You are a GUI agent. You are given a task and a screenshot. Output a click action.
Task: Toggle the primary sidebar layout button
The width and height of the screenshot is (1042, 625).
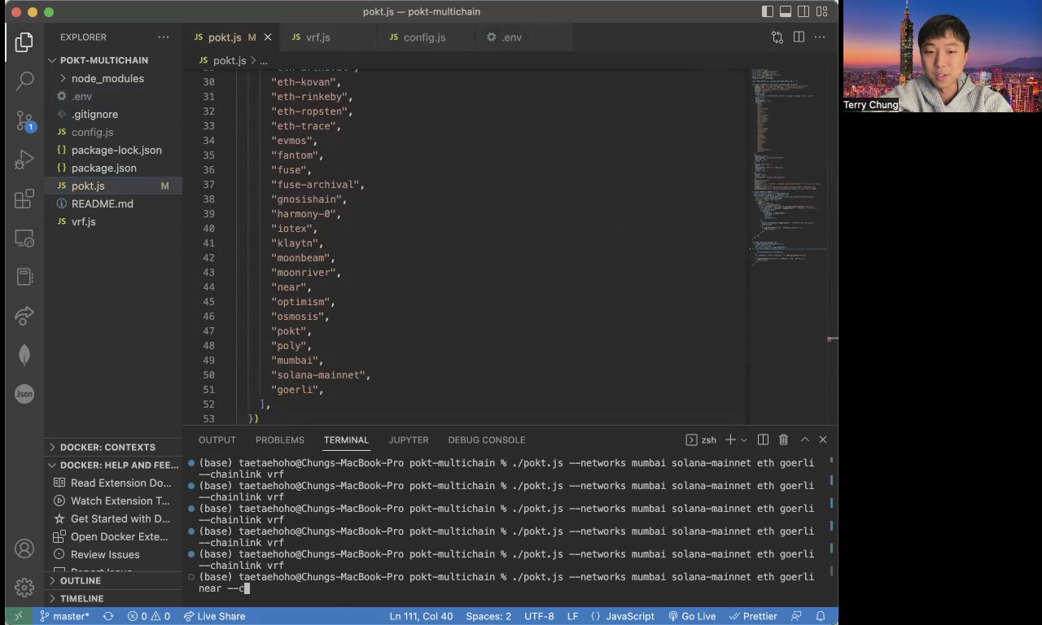[x=768, y=11]
